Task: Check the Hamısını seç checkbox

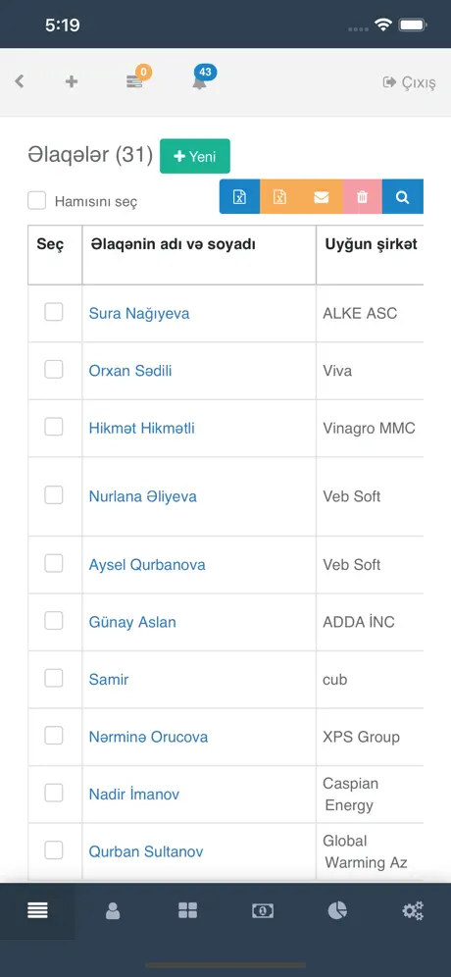Action: point(36,201)
